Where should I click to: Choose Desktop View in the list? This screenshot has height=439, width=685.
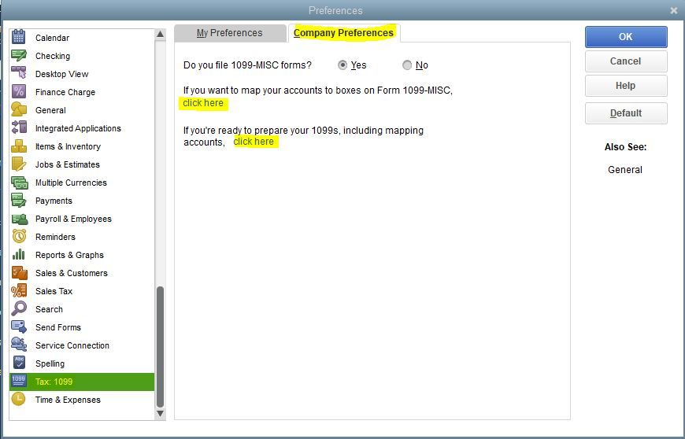pos(82,74)
